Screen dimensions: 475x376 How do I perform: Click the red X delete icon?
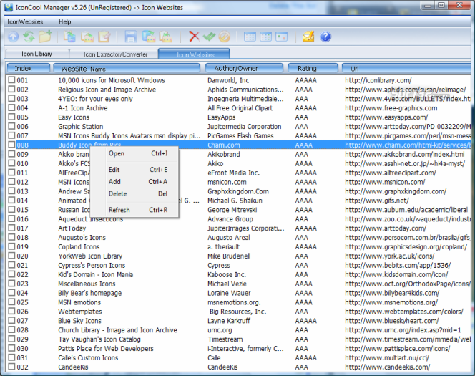tap(194, 37)
